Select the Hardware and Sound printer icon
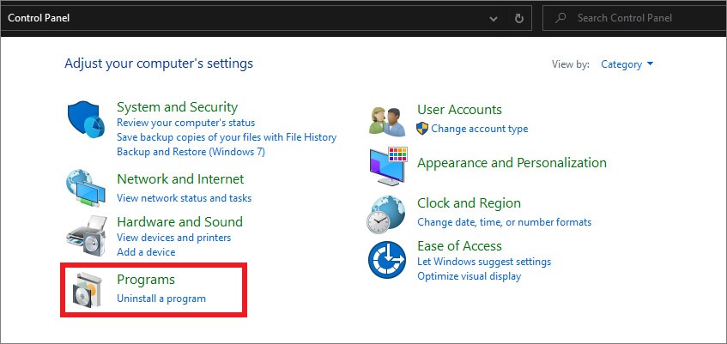Image resolution: width=727 pixels, height=344 pixels. (87, 236)
